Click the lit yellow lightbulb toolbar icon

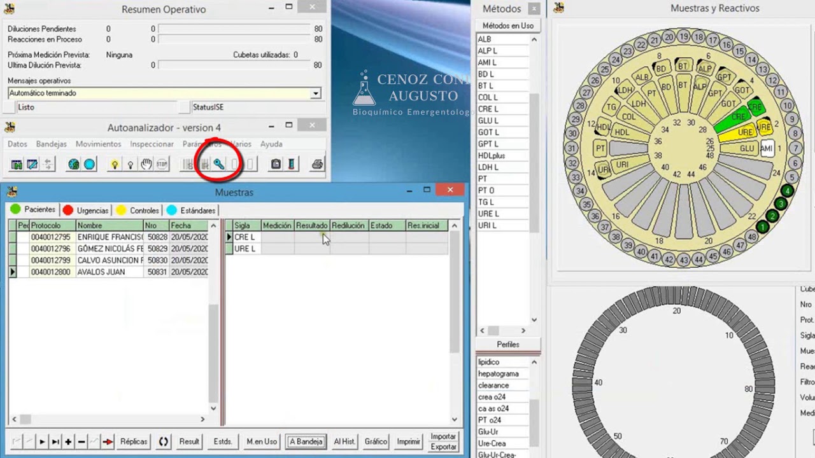pyautogui.click(x=115, y=164)
